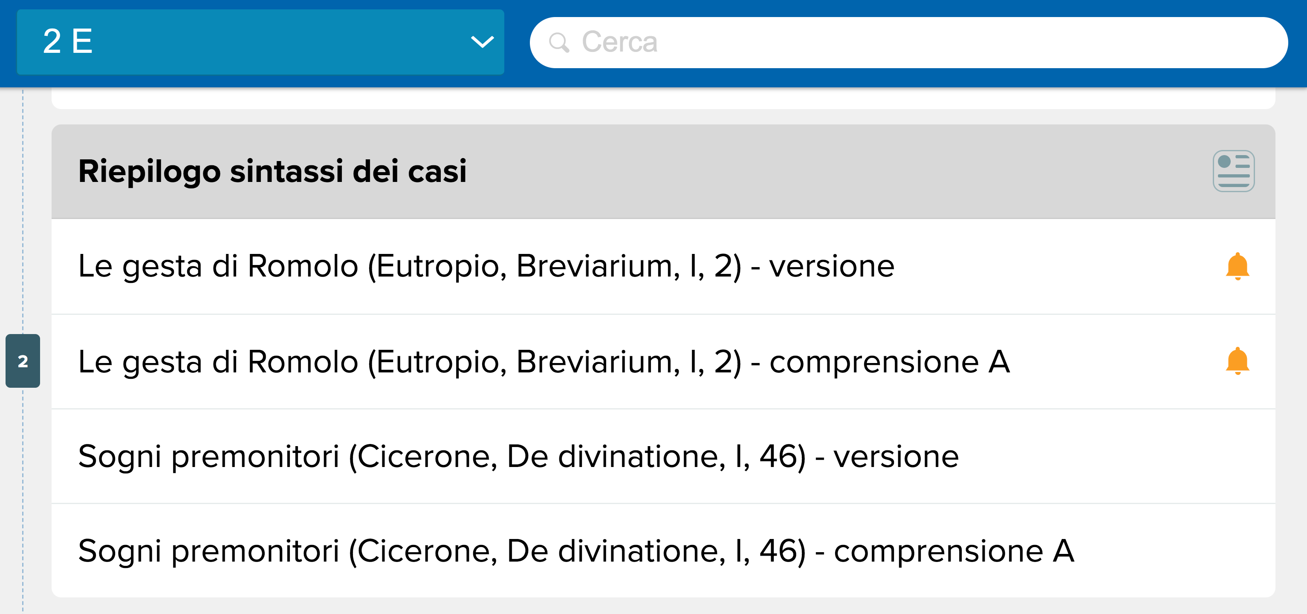Open the card details icon beside Riepilogo header
Viewport: 1307px width, 614px height.
click(x=1233, y=171)
